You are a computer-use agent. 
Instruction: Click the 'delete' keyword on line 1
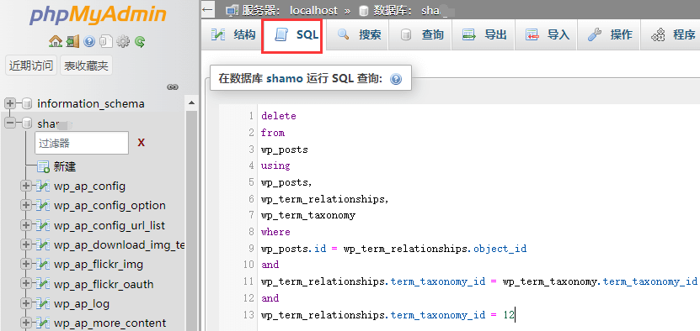pyautogui.click(x=279, y=116)
